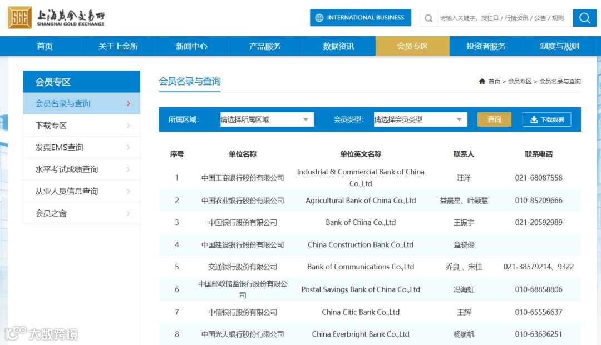The height and width of the screenshot is (345, 601).
Task: Click contact name 章骁俊
Action: tap(464, 245)
